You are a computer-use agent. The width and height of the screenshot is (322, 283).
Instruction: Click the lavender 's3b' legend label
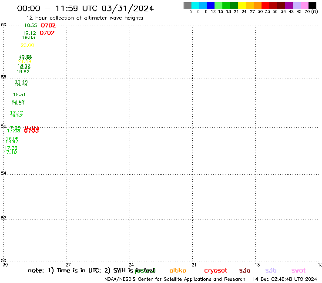click(x=271, y=270)
